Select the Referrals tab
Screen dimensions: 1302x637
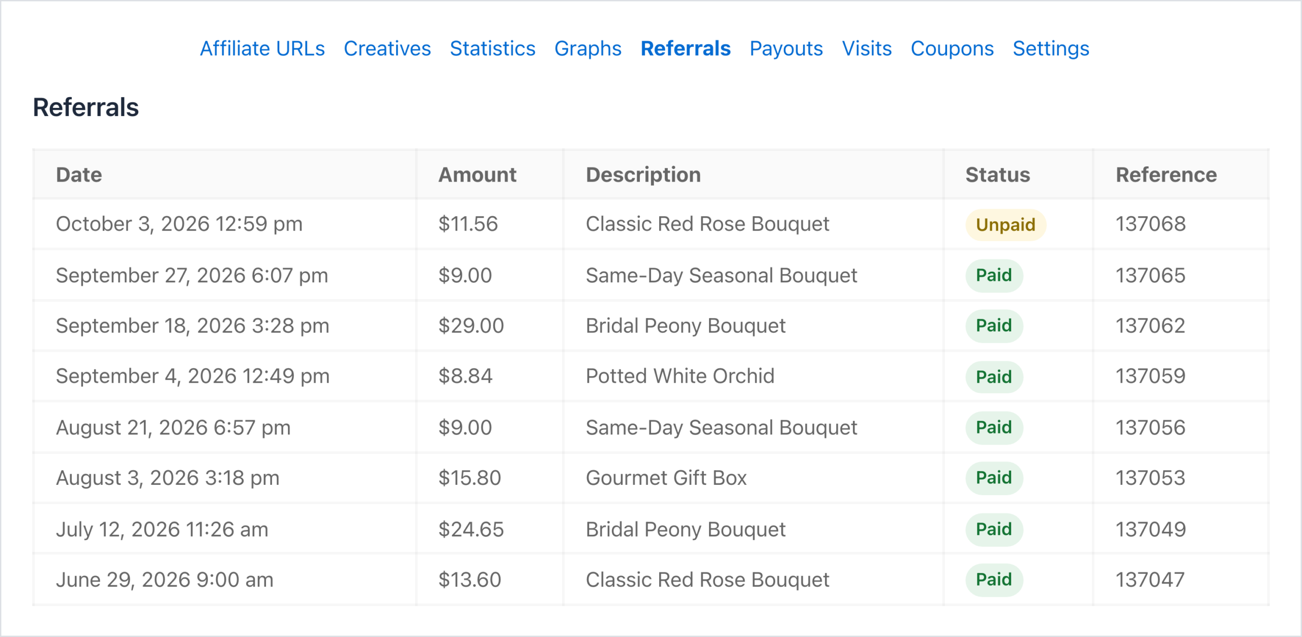pyautogui.click(x=686, y=49)
